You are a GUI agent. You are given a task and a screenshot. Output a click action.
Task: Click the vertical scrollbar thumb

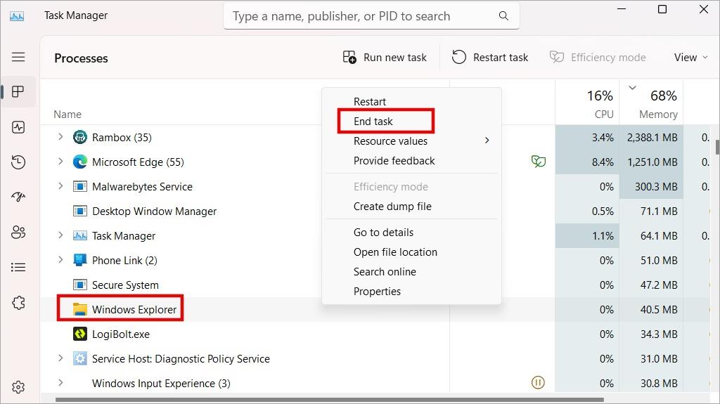coord(717,148)
